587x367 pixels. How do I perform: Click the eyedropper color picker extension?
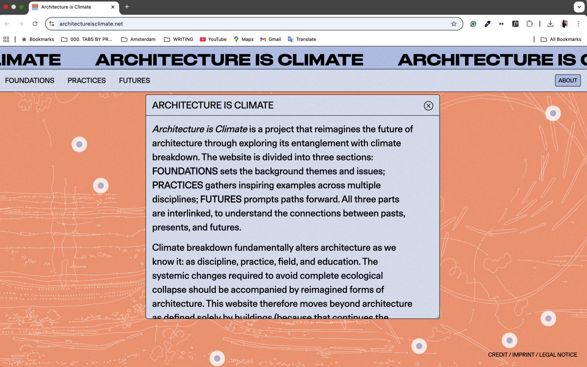pos(487,24)
